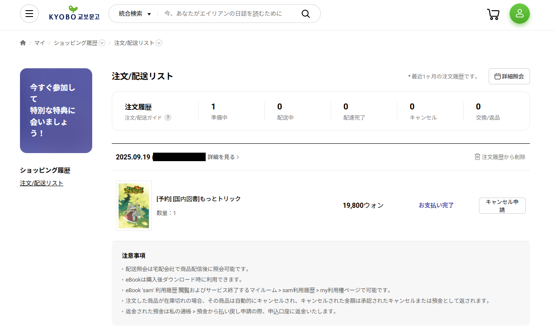Click the KYOBO logo
This screenshot has width=555, height=335.
74,14
